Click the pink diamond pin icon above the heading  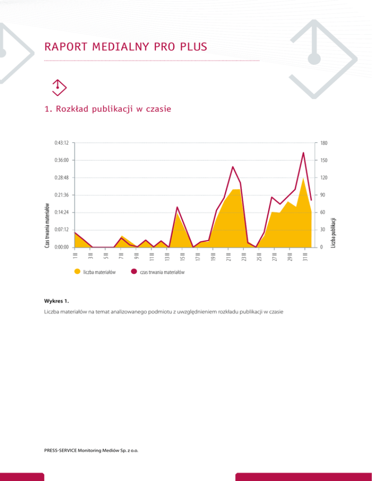coord(58,87)
